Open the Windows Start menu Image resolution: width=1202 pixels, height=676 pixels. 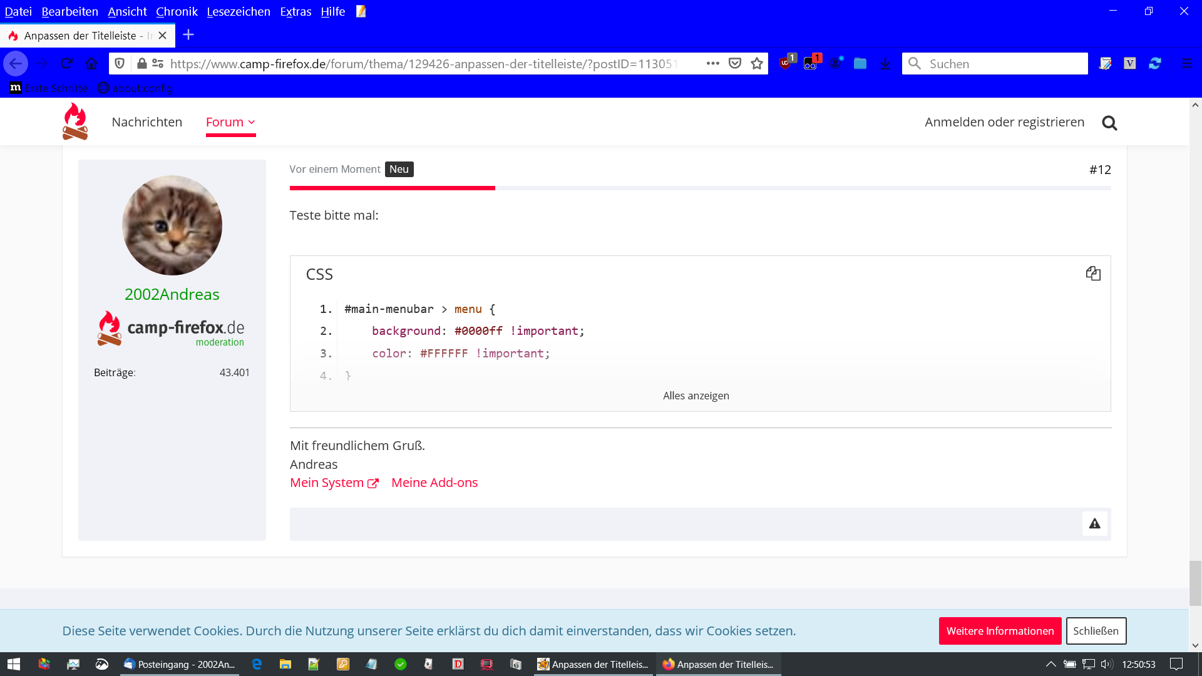(14, 664)
